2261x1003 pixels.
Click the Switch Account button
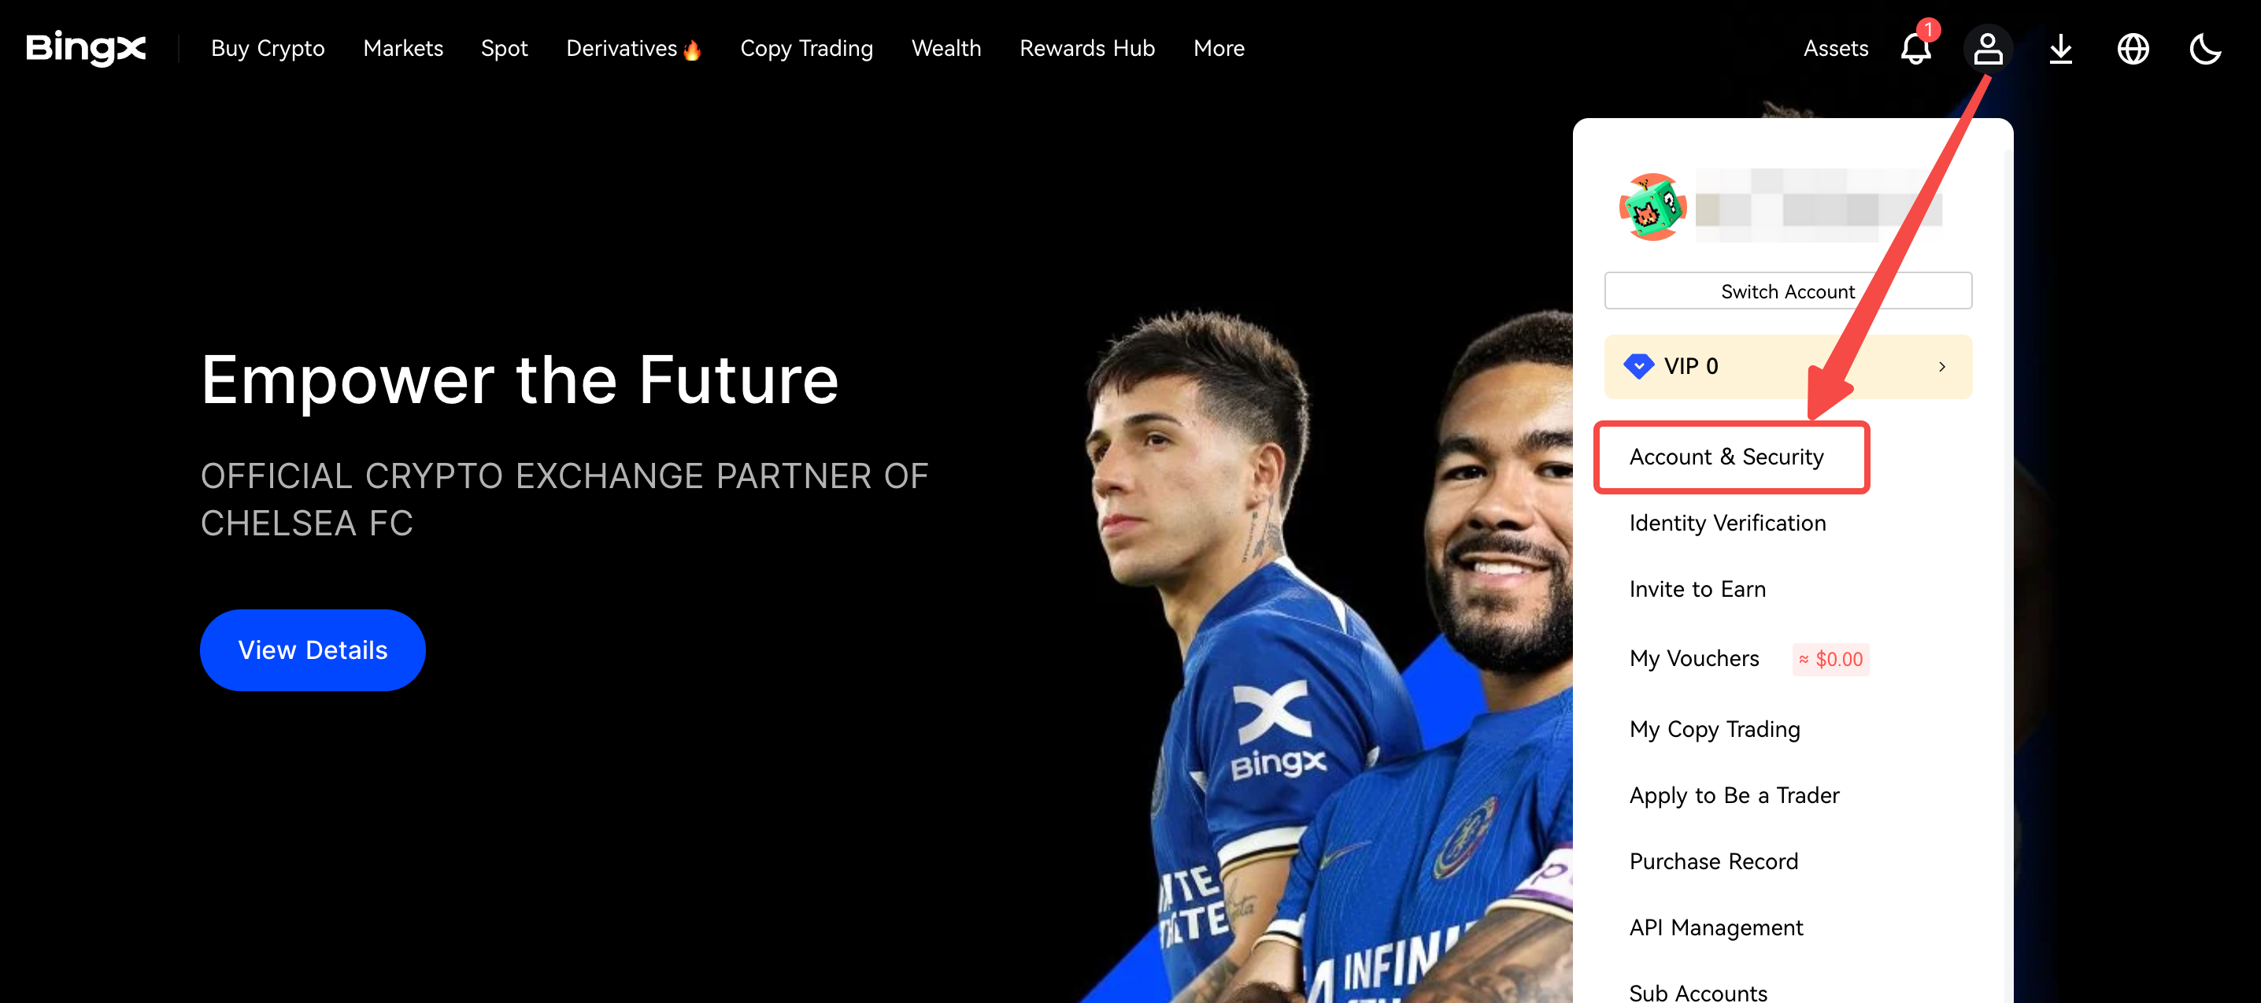pos(1788,291)
